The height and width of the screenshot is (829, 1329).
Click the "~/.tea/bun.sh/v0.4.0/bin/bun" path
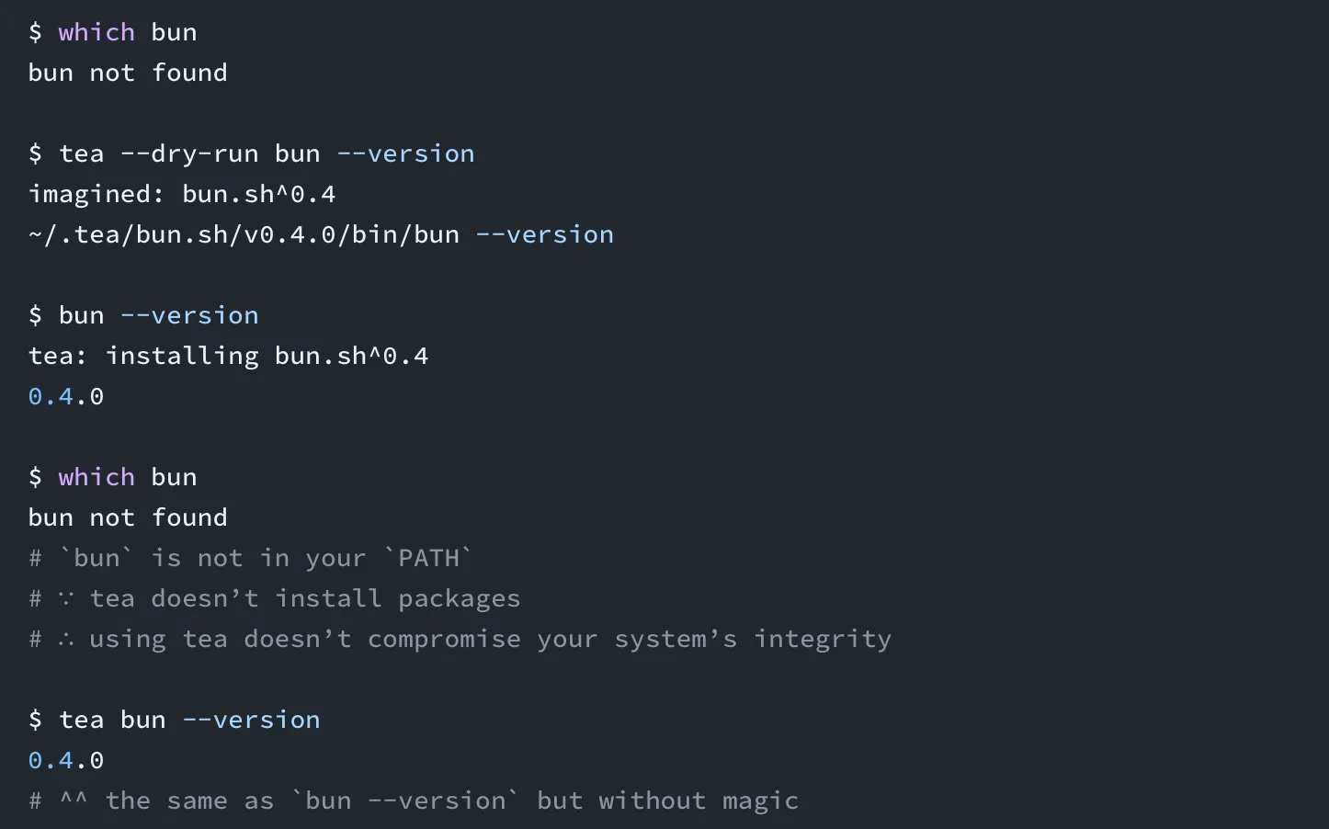[x=244, y=234]
